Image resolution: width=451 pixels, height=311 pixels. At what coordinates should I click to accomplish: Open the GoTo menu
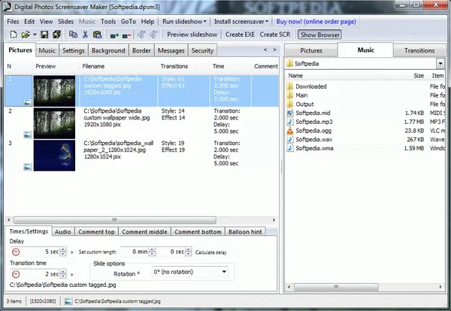click(129, 22)
